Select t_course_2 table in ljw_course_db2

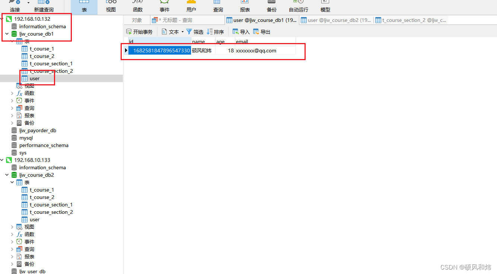point(42,197)
